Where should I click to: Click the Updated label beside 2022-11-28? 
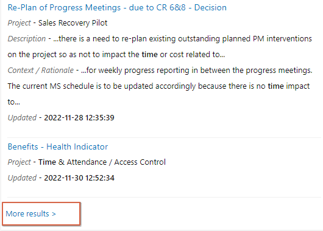tap(22, 118)
